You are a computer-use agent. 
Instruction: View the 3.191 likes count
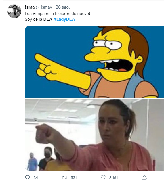pos(113,178)
